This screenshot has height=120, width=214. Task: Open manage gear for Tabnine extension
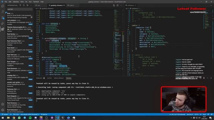pyautogui.click(x=31, y=31)
